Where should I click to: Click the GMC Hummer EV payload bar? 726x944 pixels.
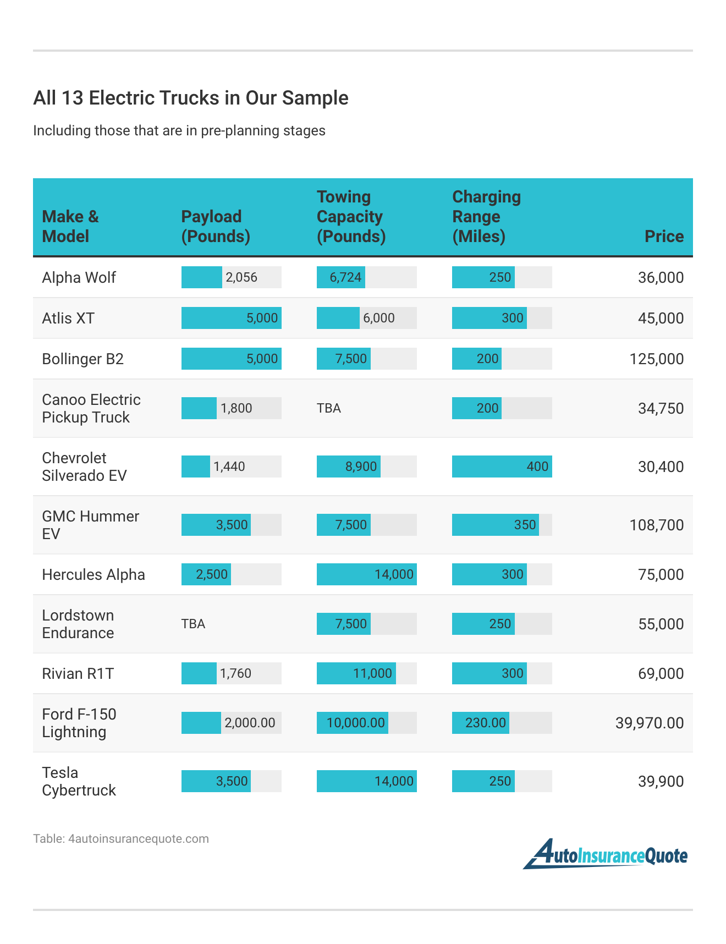click(231, 525)
